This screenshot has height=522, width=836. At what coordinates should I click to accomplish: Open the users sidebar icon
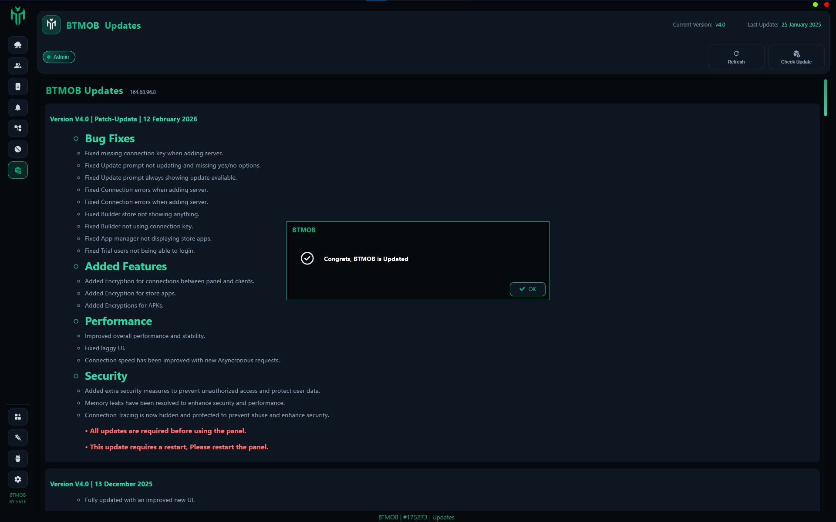click(18, 66)
